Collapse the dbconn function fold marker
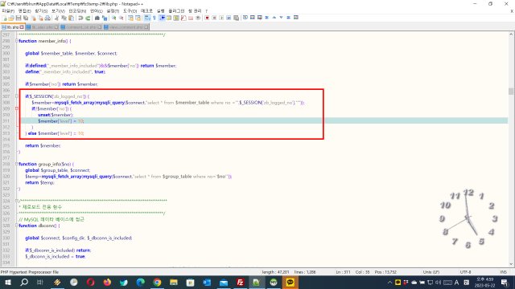The image size is (515, 289). (17, 226)
